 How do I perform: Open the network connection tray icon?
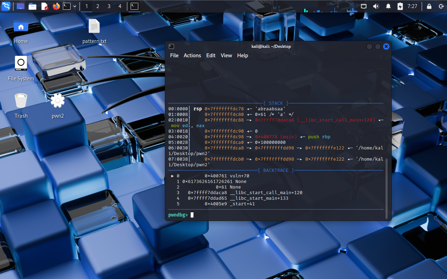click(364, 6)
